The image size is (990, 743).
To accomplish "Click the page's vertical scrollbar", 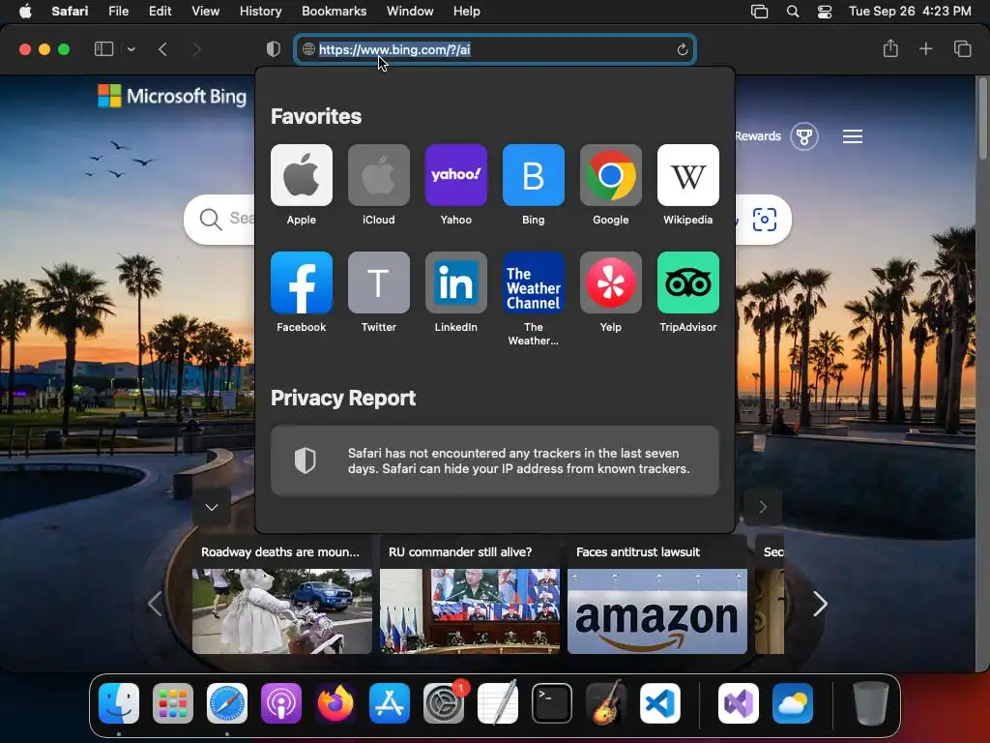I will [x=982, y=120].
